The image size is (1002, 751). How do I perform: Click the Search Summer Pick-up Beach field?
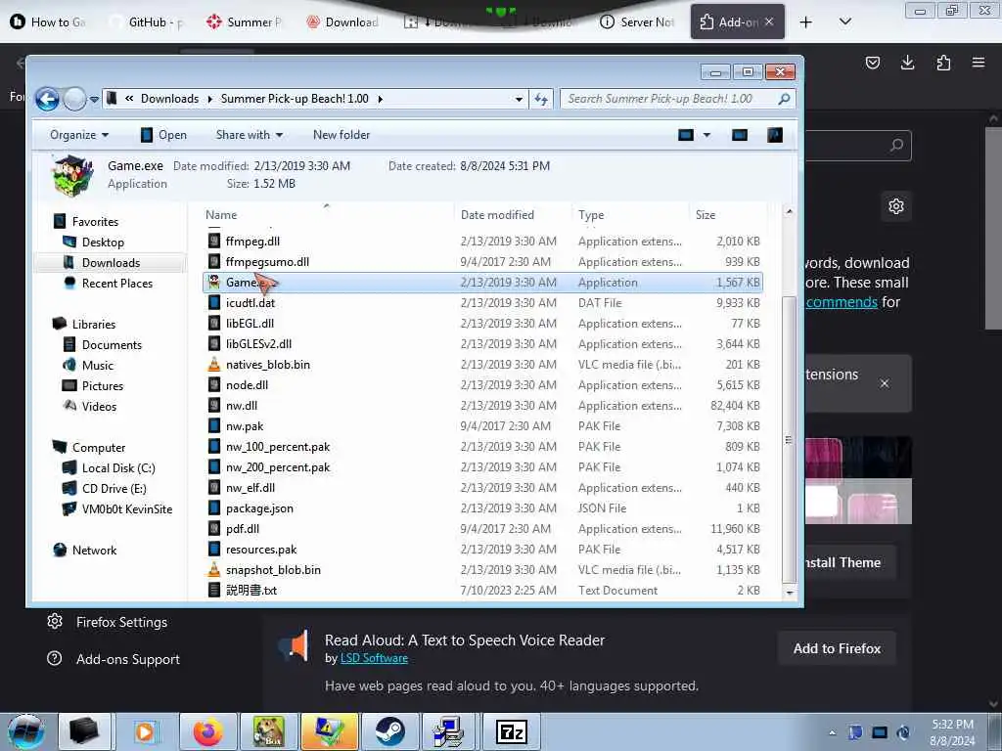tap(677, 99)
